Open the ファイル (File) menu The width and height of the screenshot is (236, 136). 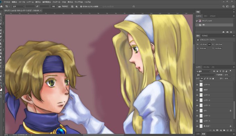click(x=7, y=2)
